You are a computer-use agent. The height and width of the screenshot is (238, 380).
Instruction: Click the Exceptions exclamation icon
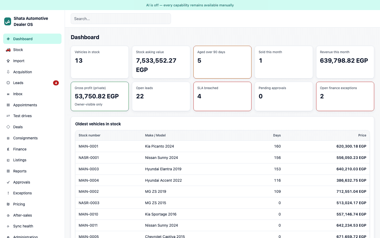[x=8, y=193]
